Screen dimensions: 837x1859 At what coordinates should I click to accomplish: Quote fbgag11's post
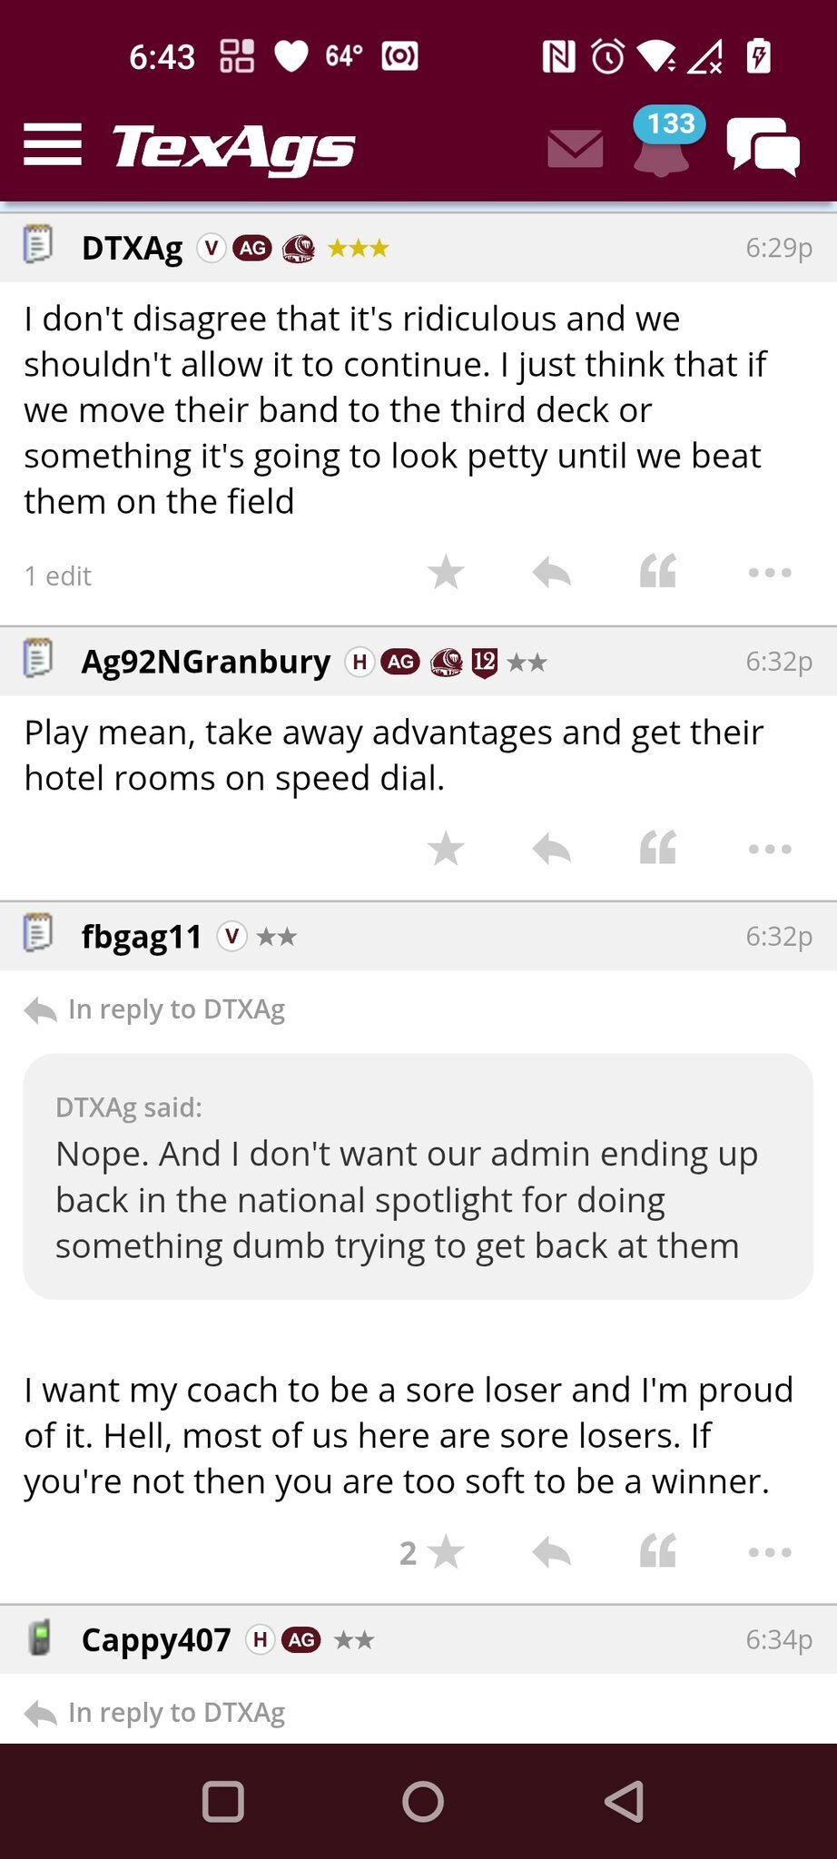click(657, 1553)
